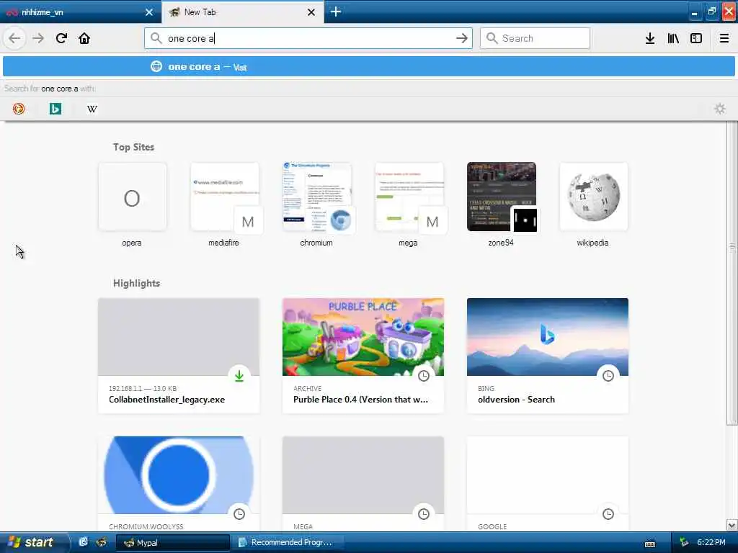The height and width of the screenshot is (553, 738).
Task: Open the hamburger application menu
Action: click(724, 38)
